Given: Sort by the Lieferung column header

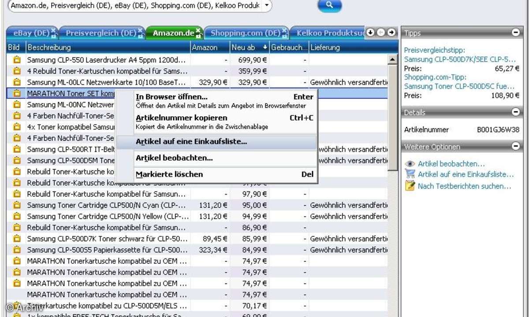Looking at the screenshot, I should tap(349, 47).
